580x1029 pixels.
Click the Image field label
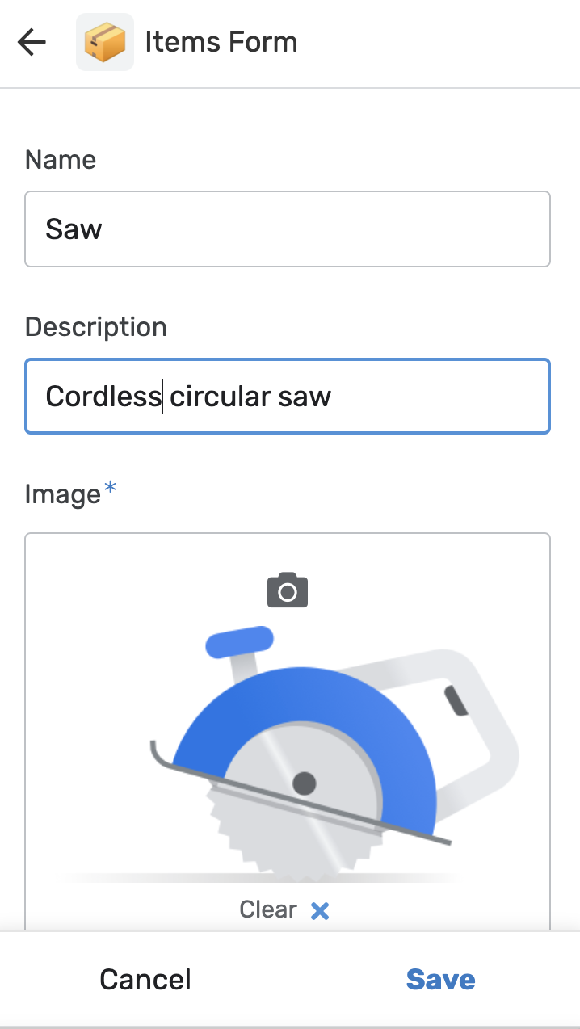click(63, 493)
